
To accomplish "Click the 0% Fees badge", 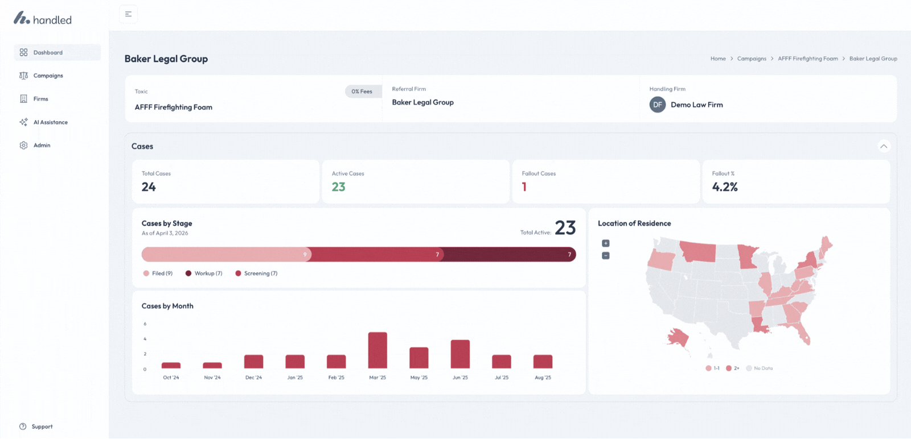I will pos(362,92).
